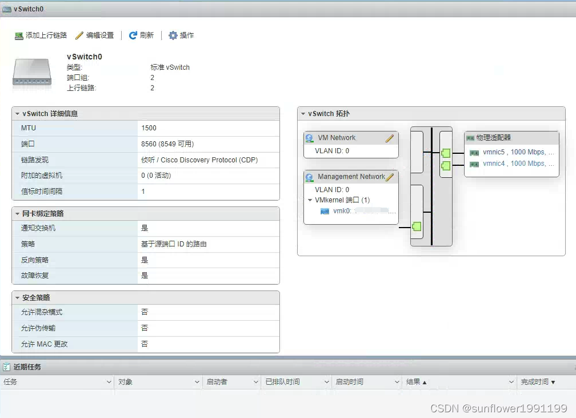Collapse the vSwitch 详细信息 panel
Viewport: 576px width, 418px height.
[x=18, y=113]
